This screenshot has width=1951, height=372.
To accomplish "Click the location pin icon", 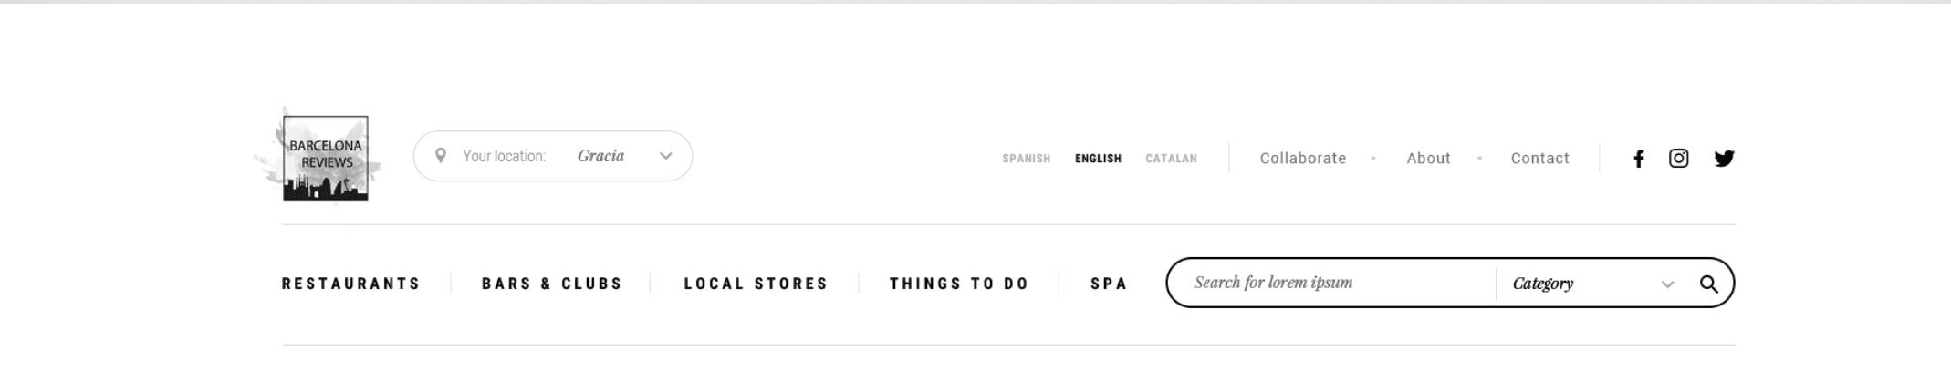I will point(441,156).
